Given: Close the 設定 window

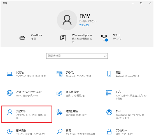Looking at the screenshot, I should tap(150, 3).
